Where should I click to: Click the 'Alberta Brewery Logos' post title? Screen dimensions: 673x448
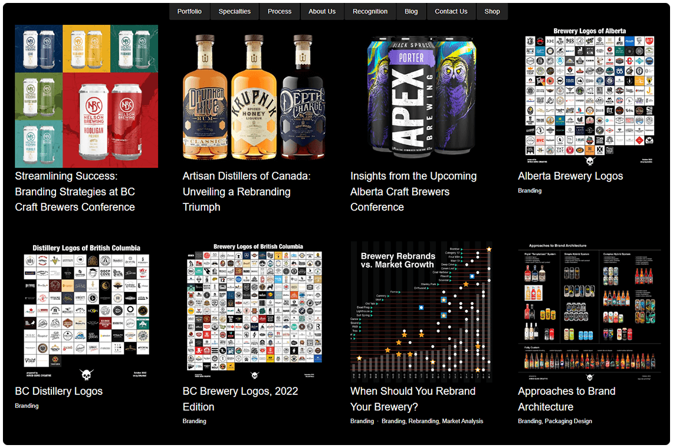pos(570,176)
